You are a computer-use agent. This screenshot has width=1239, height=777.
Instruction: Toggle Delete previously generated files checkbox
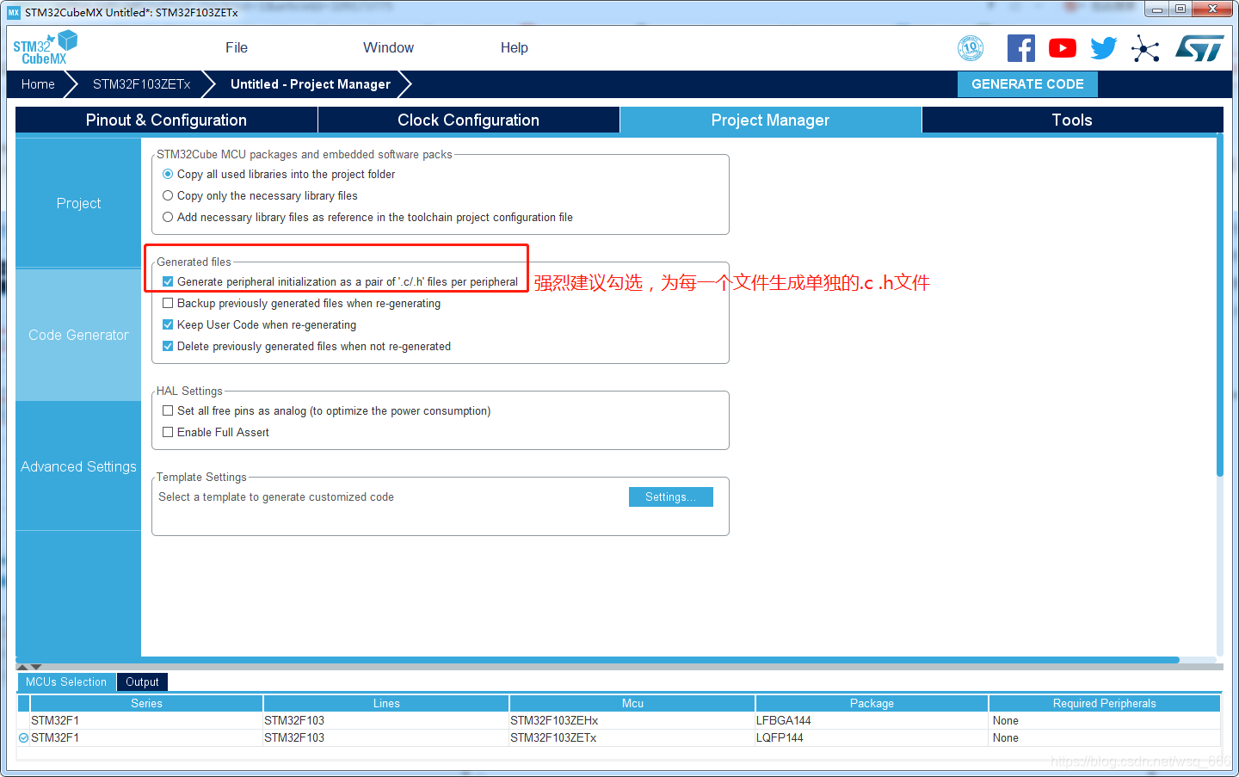click(168, 346)
